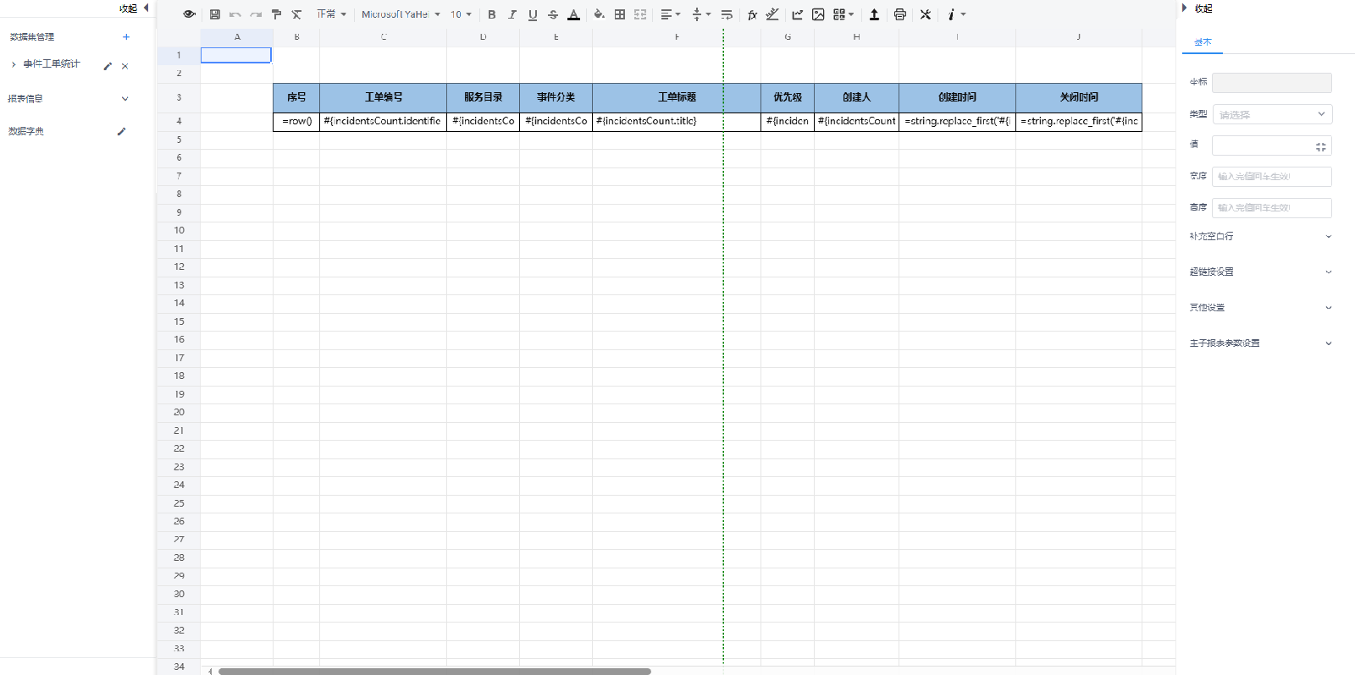1355x675 pixels.
Task: Click the upload arrow icon
Action: click(x=874, y=14)
